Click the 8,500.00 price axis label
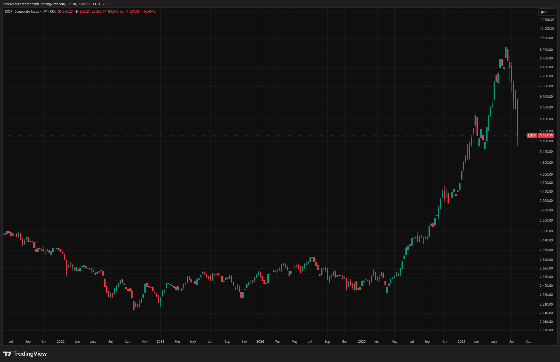Screen dimensions: 560x362 click(546, 58)
